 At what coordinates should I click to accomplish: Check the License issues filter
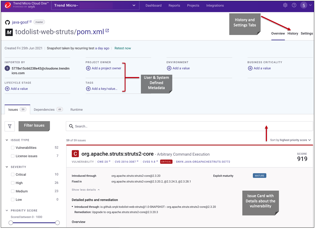13,156
